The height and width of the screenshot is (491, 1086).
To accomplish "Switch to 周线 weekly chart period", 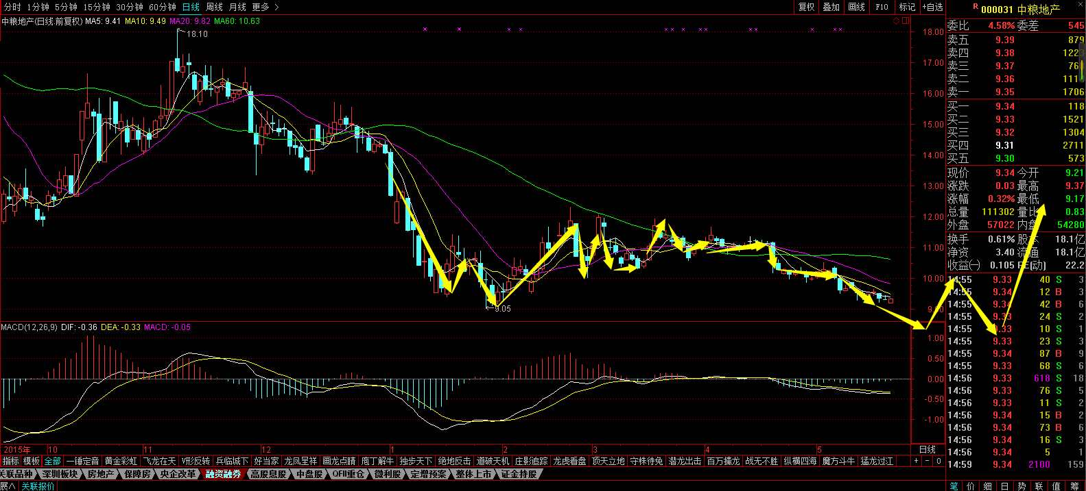I will coord(214,7).
